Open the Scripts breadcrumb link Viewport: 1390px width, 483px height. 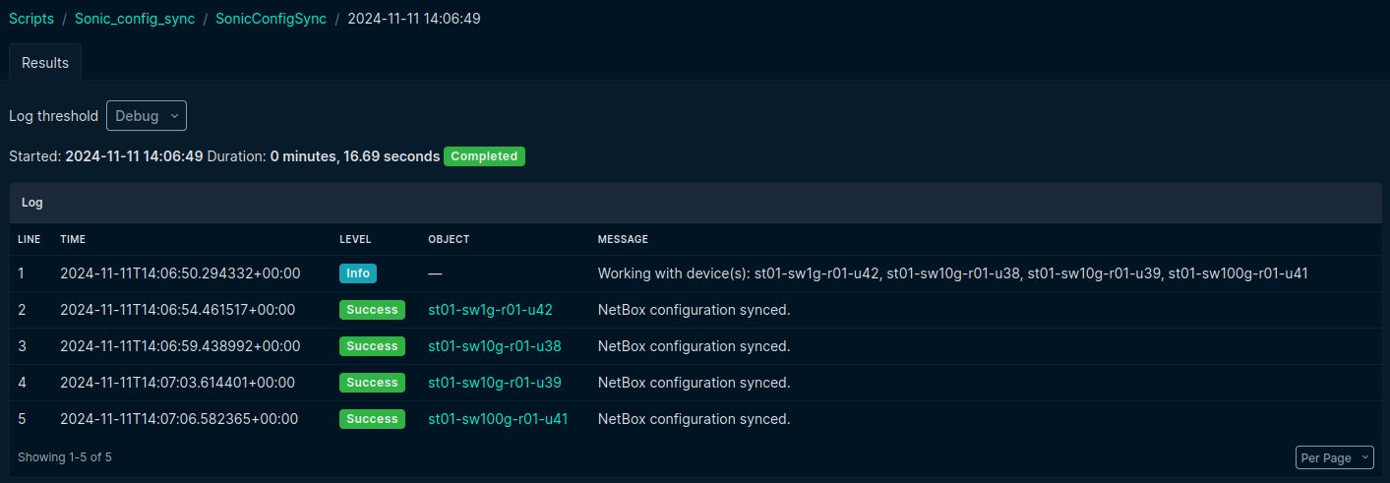[31, 19]
